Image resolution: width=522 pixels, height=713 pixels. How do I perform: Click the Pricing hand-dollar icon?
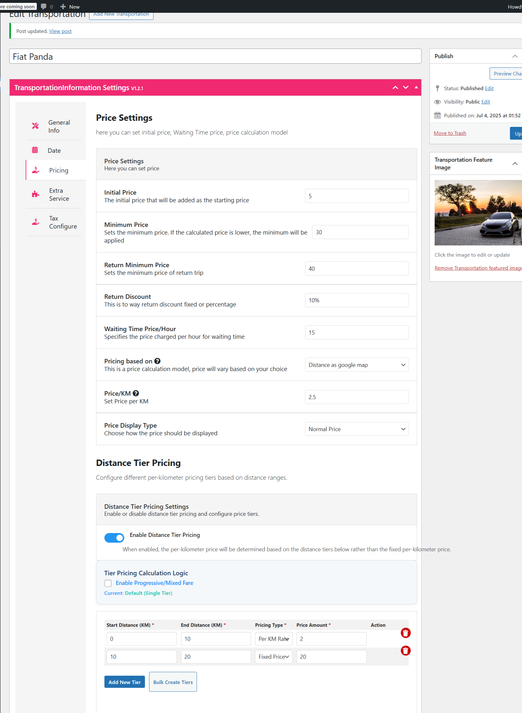[x=35, y=170]
